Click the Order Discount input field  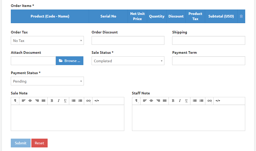tap(128, 40)
